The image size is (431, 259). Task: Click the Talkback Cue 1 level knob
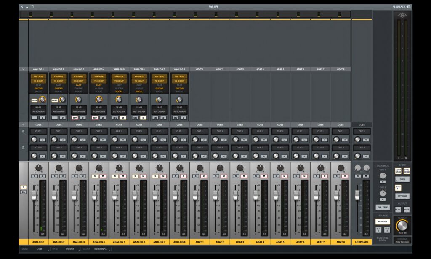pyautogui.click(x=383, y=175)
